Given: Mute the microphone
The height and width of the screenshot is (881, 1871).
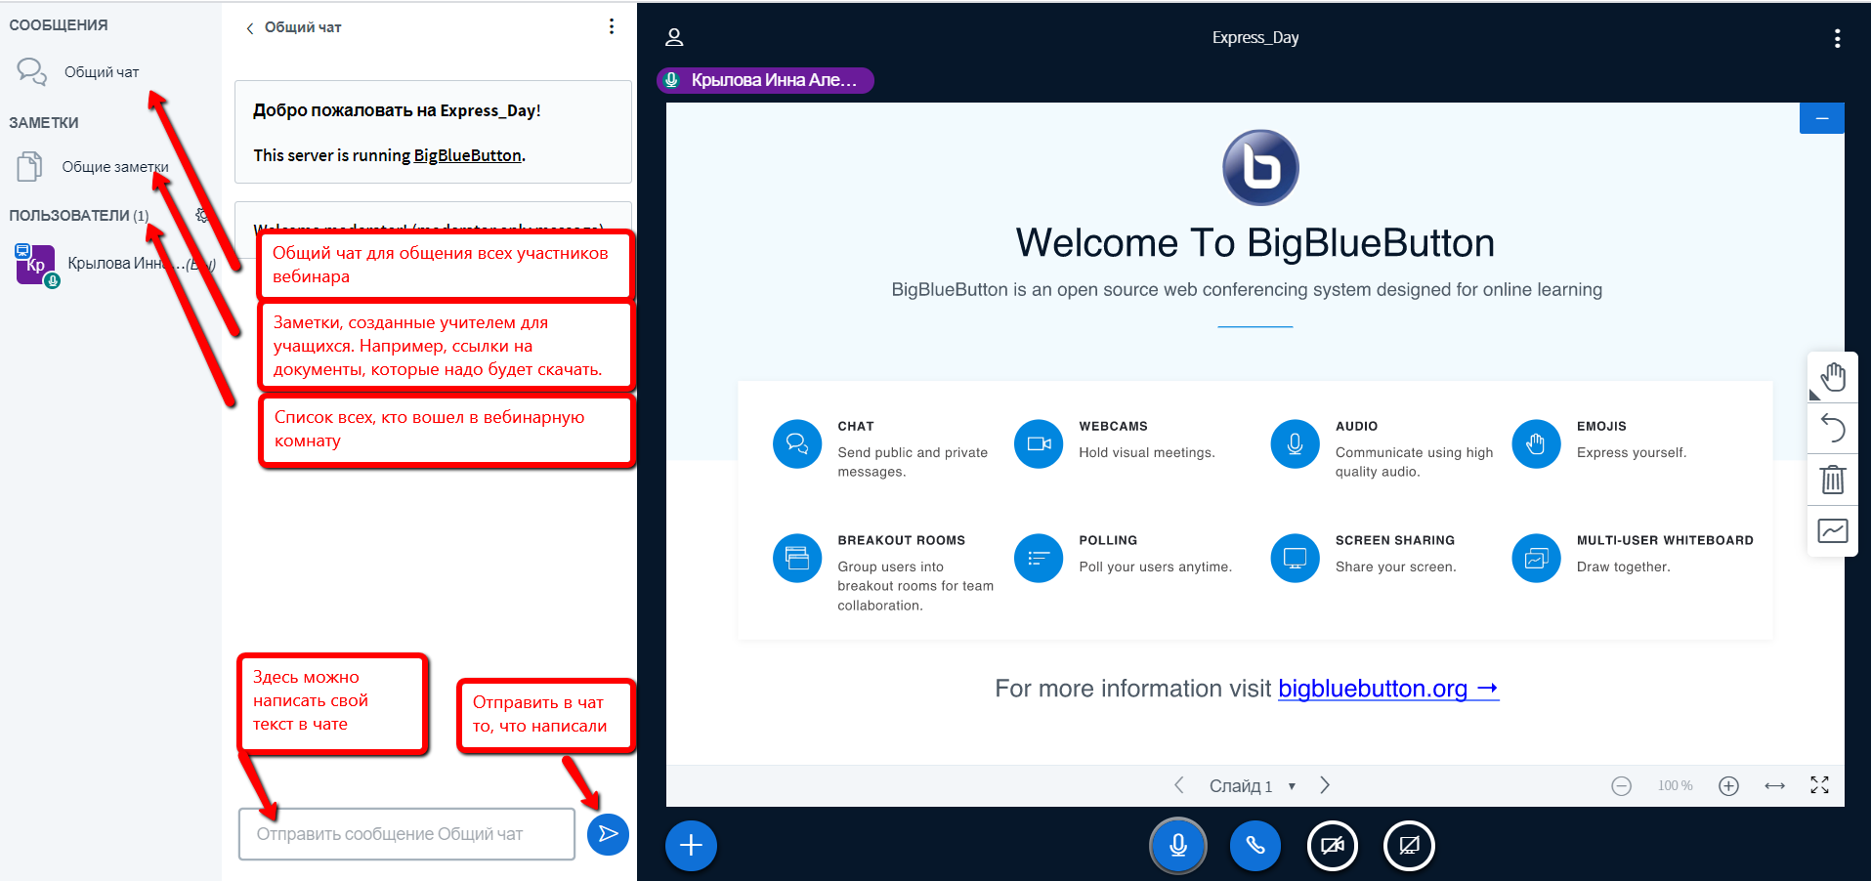Looking at the screenshot, I should click(1178, 846).
